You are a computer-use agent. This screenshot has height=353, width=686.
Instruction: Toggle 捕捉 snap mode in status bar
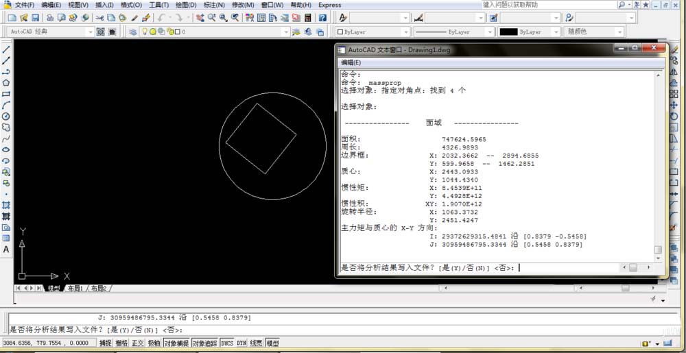pyautogui.click(x=106, y=343)
